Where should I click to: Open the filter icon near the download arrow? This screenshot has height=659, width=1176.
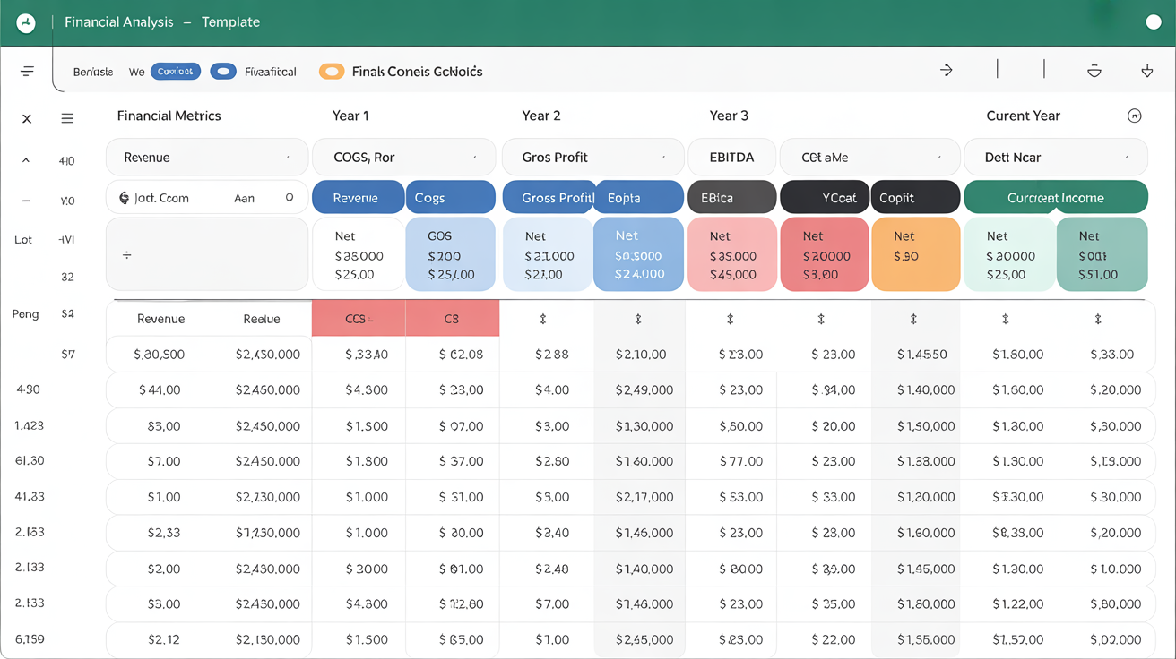tap(1094, 70)
